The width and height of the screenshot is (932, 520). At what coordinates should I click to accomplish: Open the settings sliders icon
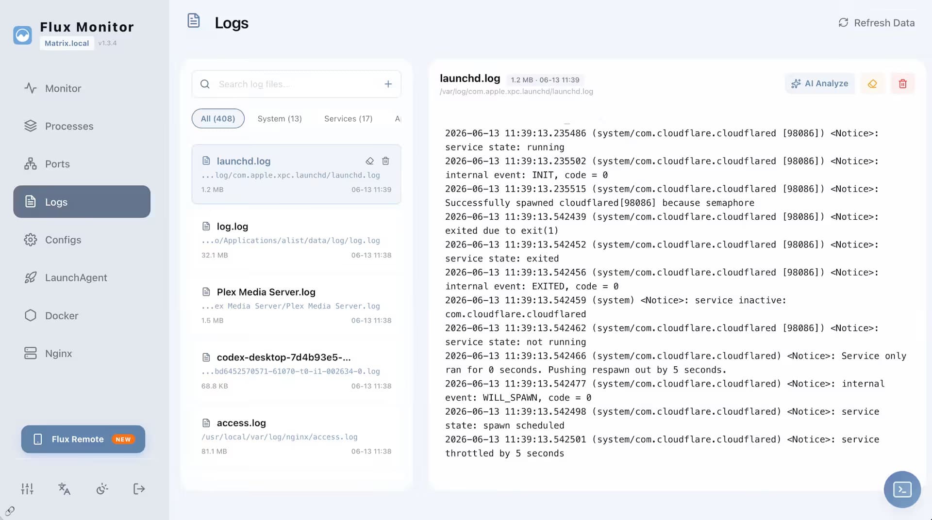pos(27,488)
